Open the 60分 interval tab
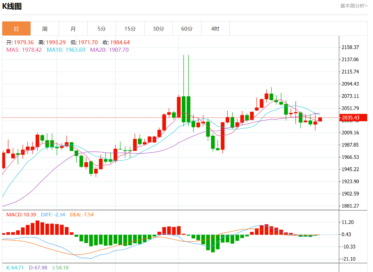Viewport: 373px width, 272px height. pyautogui.click(x=187, y=29)
